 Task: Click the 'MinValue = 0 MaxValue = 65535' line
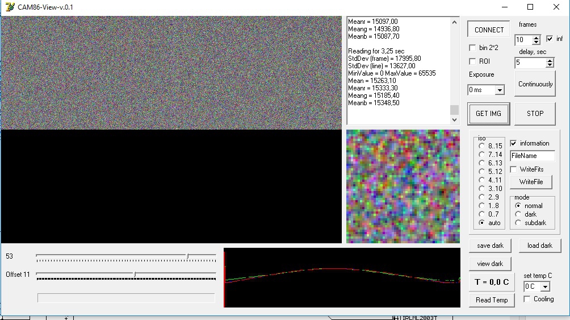(392, 73)
